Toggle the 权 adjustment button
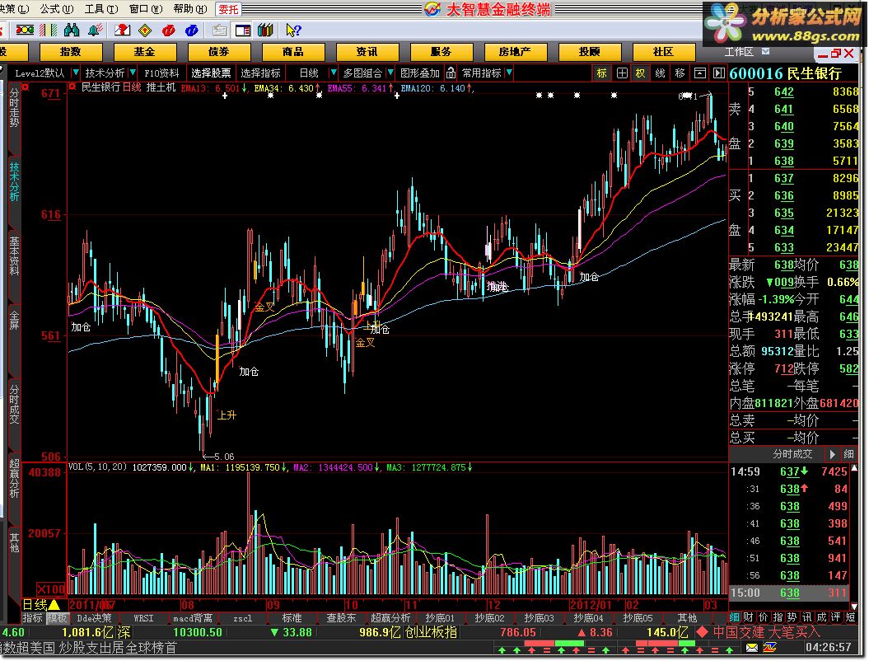869x661 pixels. tap(641, 73)
